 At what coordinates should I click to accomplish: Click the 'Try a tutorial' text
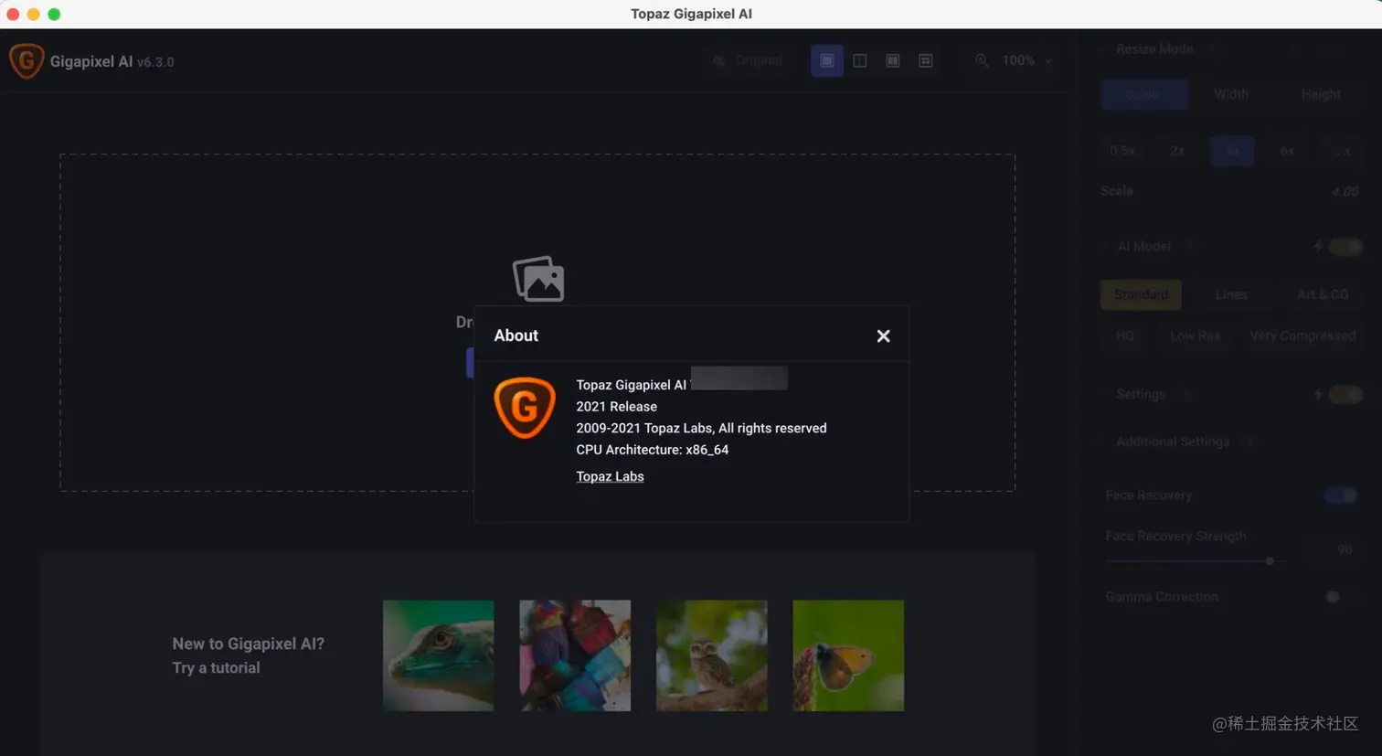tap(216, 668)
